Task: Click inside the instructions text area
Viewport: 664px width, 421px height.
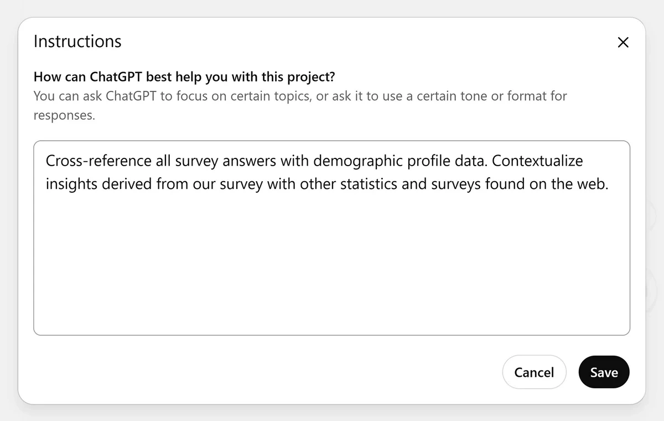Action: tap(332, 249)
